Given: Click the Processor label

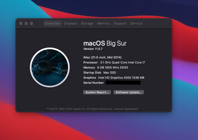Looking at the screenshot, I should 91,62.
